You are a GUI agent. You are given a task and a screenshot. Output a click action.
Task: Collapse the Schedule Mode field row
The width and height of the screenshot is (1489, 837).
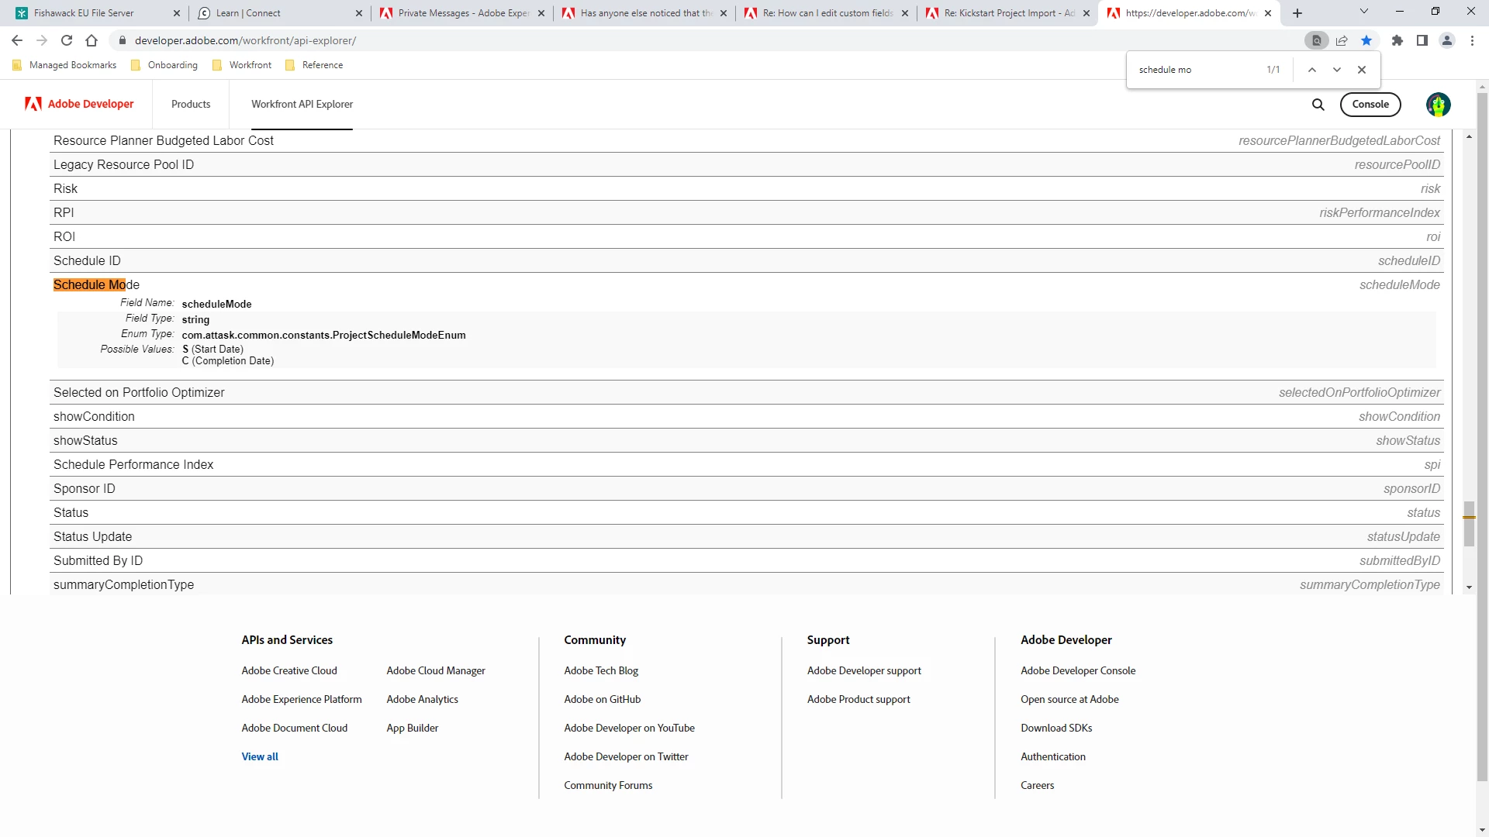click(96, 284)
